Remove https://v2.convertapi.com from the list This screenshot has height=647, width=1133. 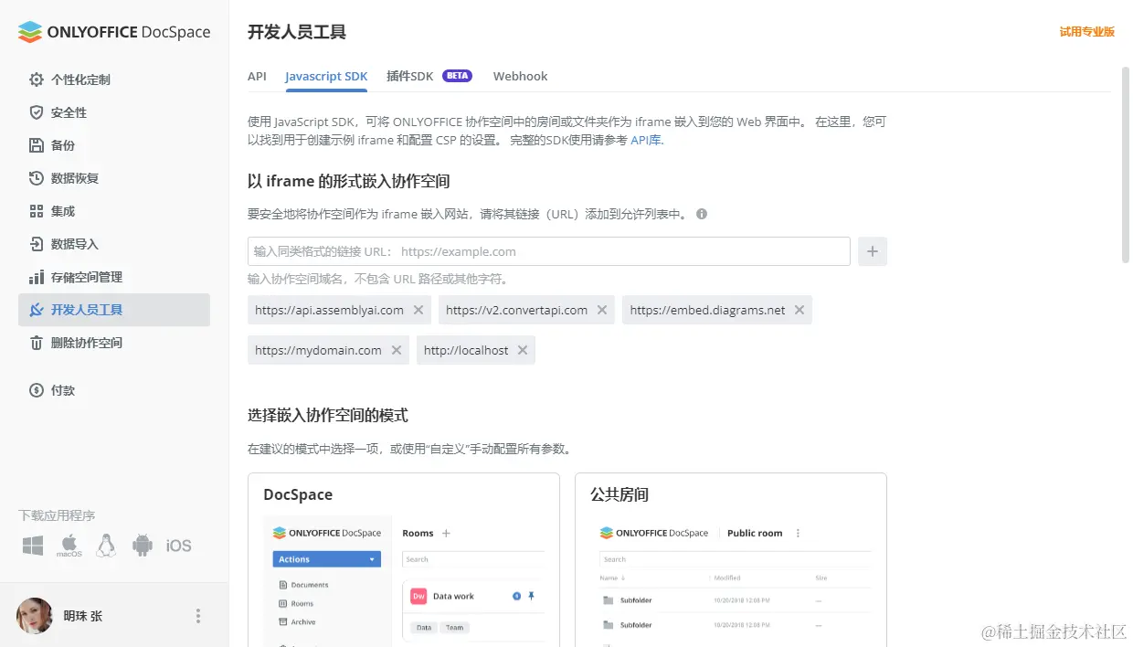point(602,310)
